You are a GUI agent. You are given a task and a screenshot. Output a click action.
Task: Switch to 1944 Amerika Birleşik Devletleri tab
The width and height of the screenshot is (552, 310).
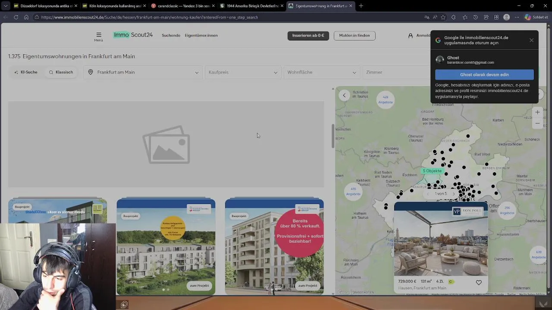click(x=252, y=6)
